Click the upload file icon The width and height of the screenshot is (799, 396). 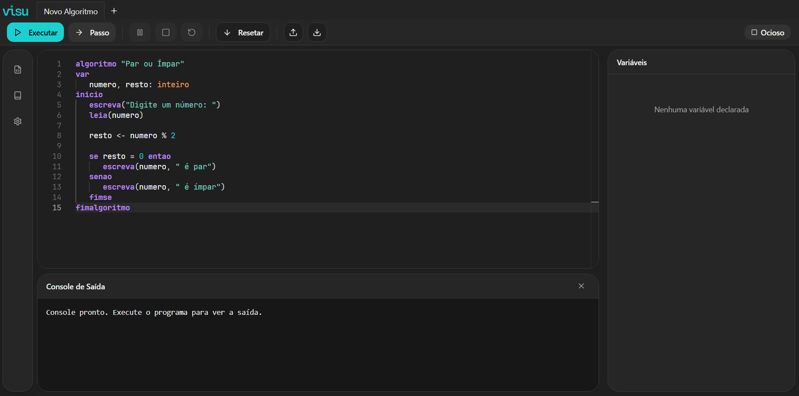tap(293, 32)
